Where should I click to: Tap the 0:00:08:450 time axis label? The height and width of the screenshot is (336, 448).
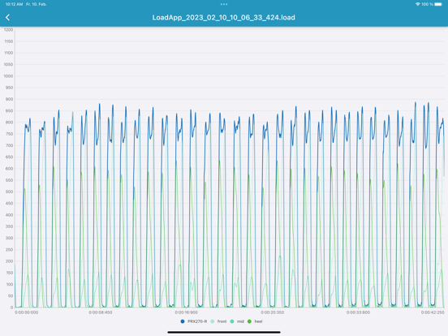click(101, 312)
